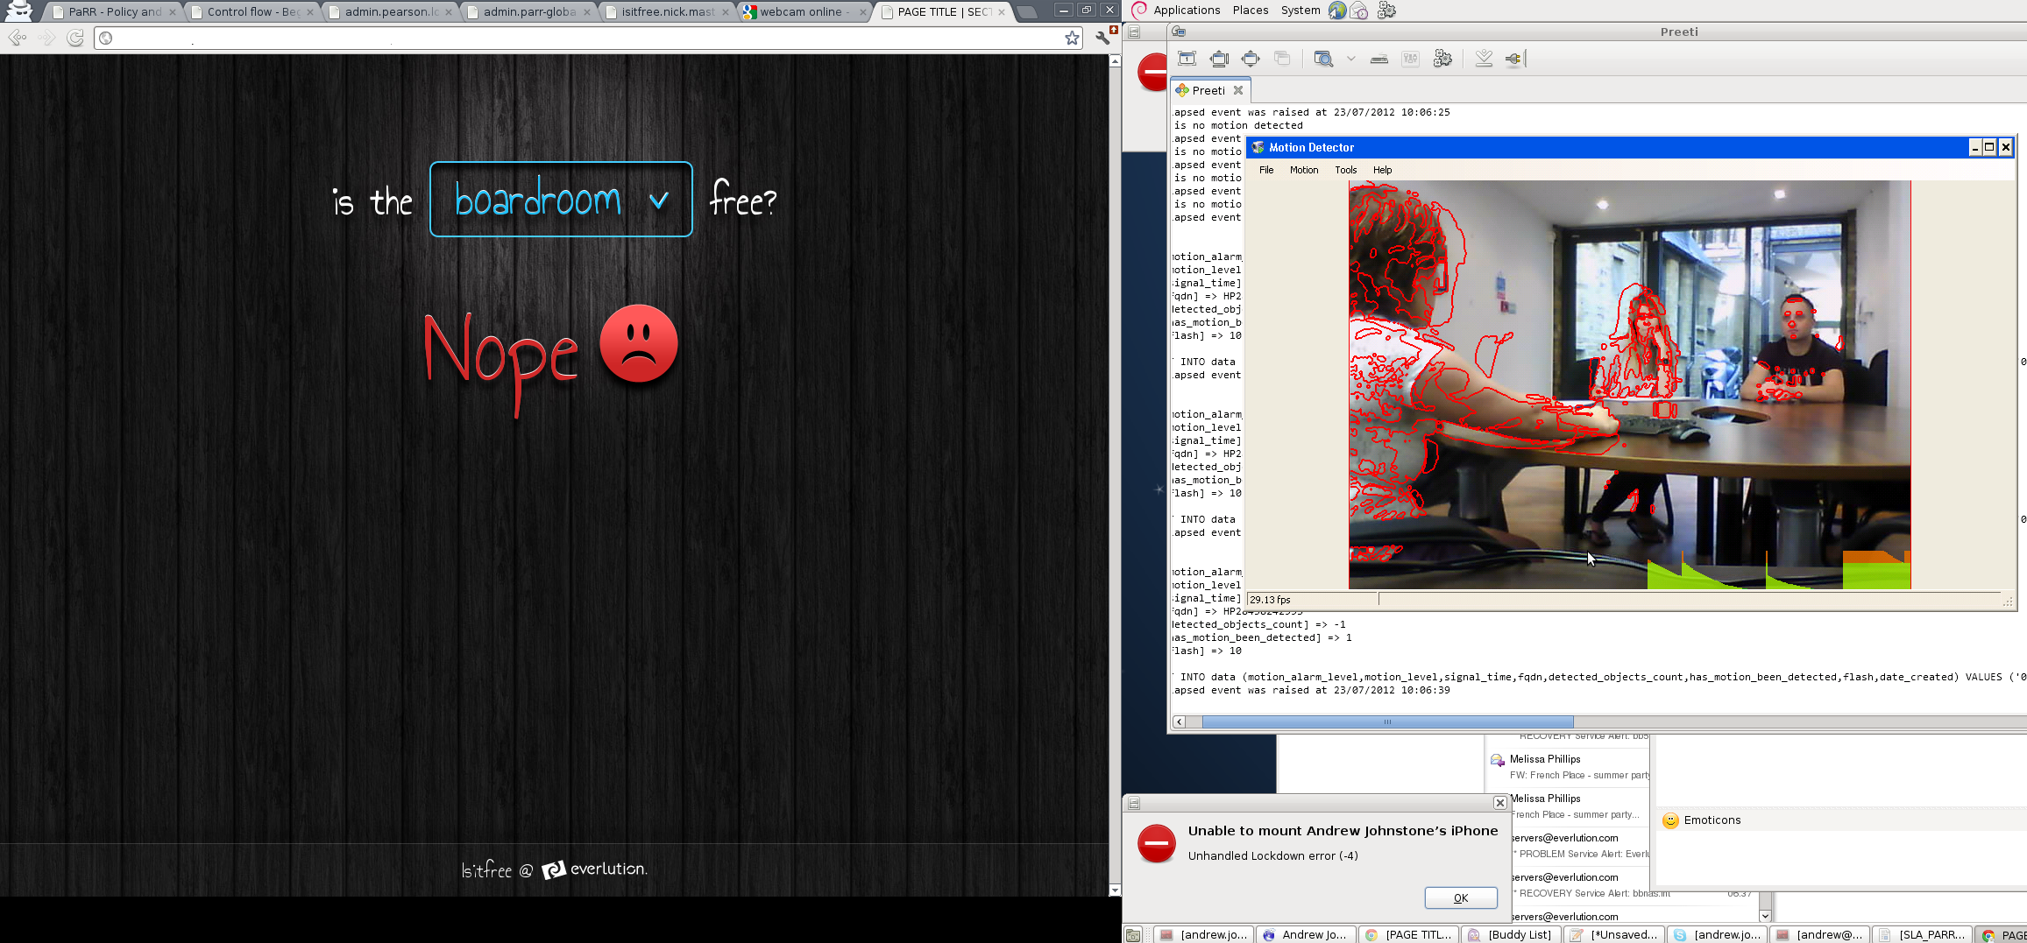Click the gears launcher icon in the top panel

1386,11
